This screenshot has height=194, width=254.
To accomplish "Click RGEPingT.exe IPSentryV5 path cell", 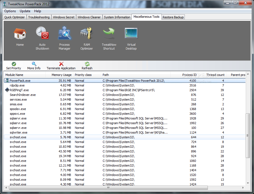I will [129, 90].
